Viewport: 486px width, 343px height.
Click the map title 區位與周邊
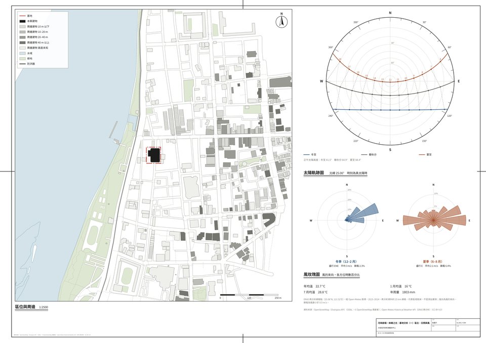[25, 307]
